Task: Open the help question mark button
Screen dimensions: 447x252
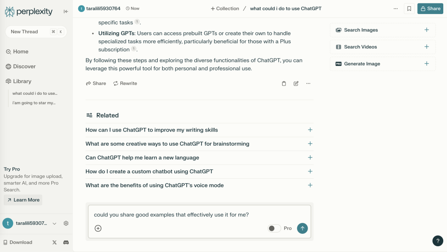Action: pyautogui.click(x=437, y=240)
